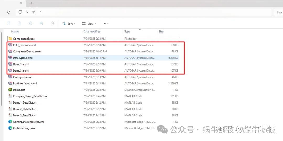Click the Paste toolbar icon
283x141 pixels.
[19, 24]
